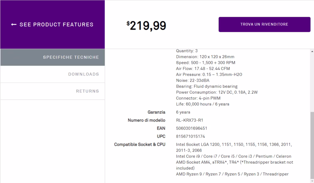
Task: Click the $219,99 price
Action: click(x=146, y=26)
